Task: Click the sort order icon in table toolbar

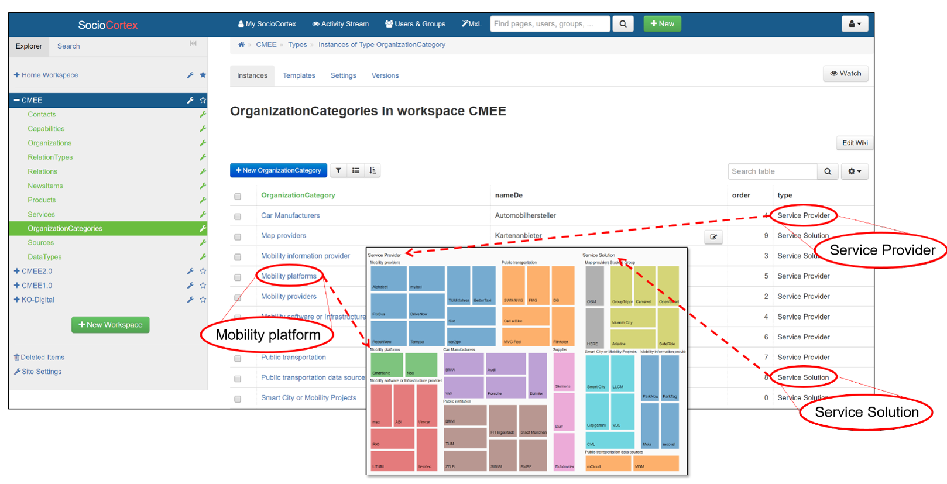Action: coord(373,170)
